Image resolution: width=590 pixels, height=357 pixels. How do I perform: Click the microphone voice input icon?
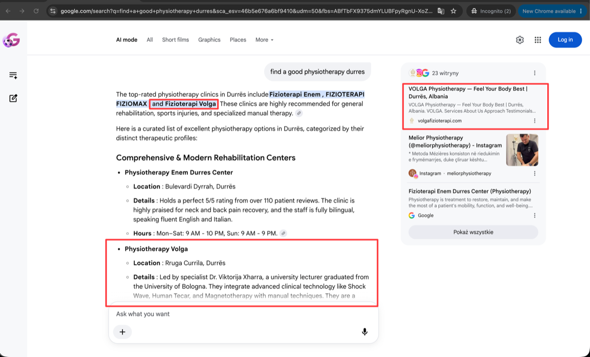[x=364, y=332]
